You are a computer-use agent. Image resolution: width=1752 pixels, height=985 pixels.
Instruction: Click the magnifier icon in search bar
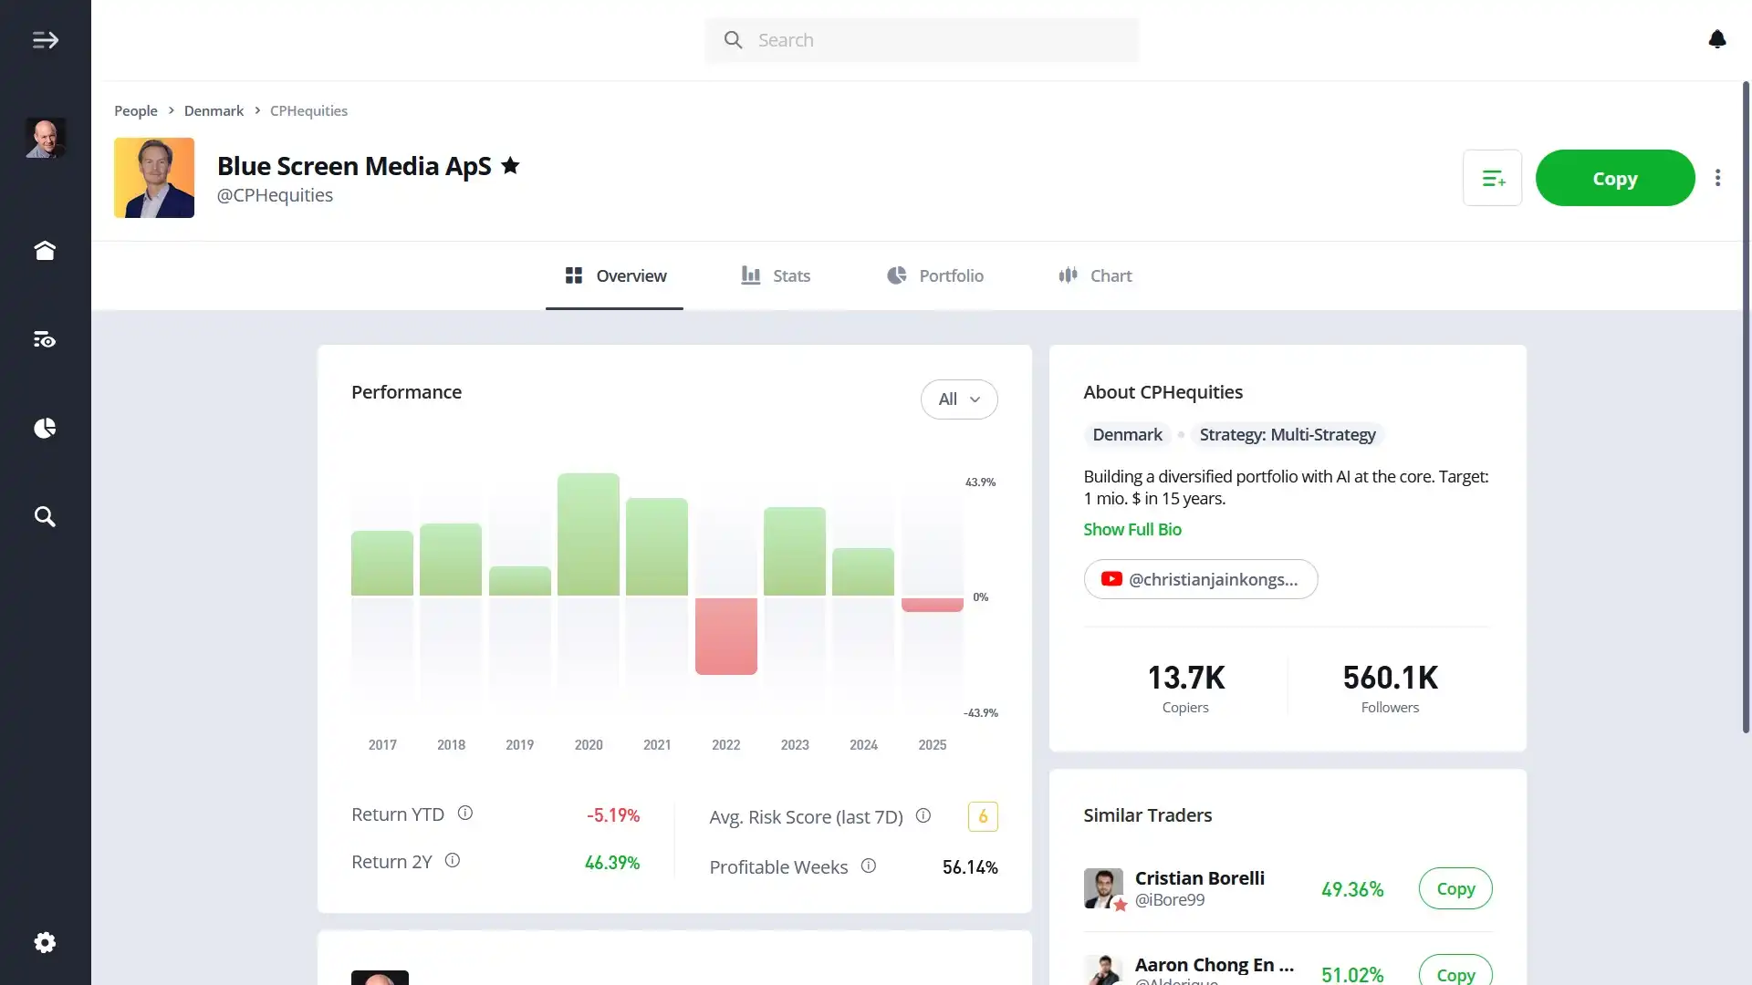coord(733,40)
